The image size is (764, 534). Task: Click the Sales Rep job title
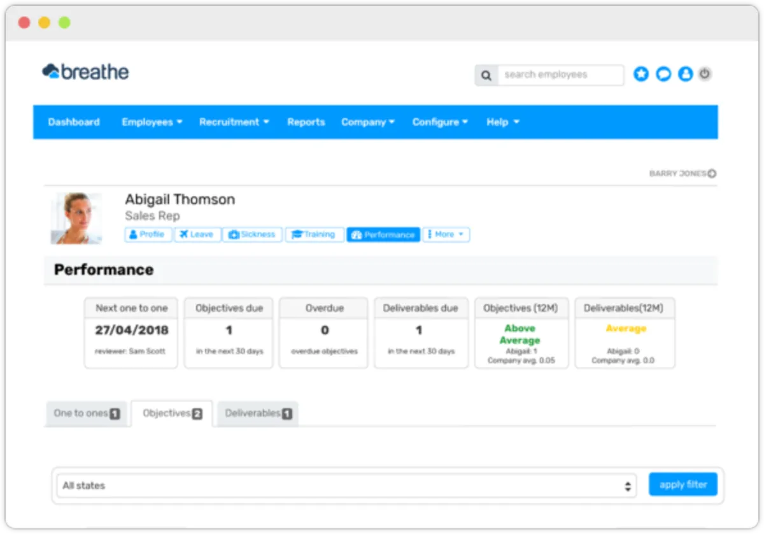click(x=152, y=216)
